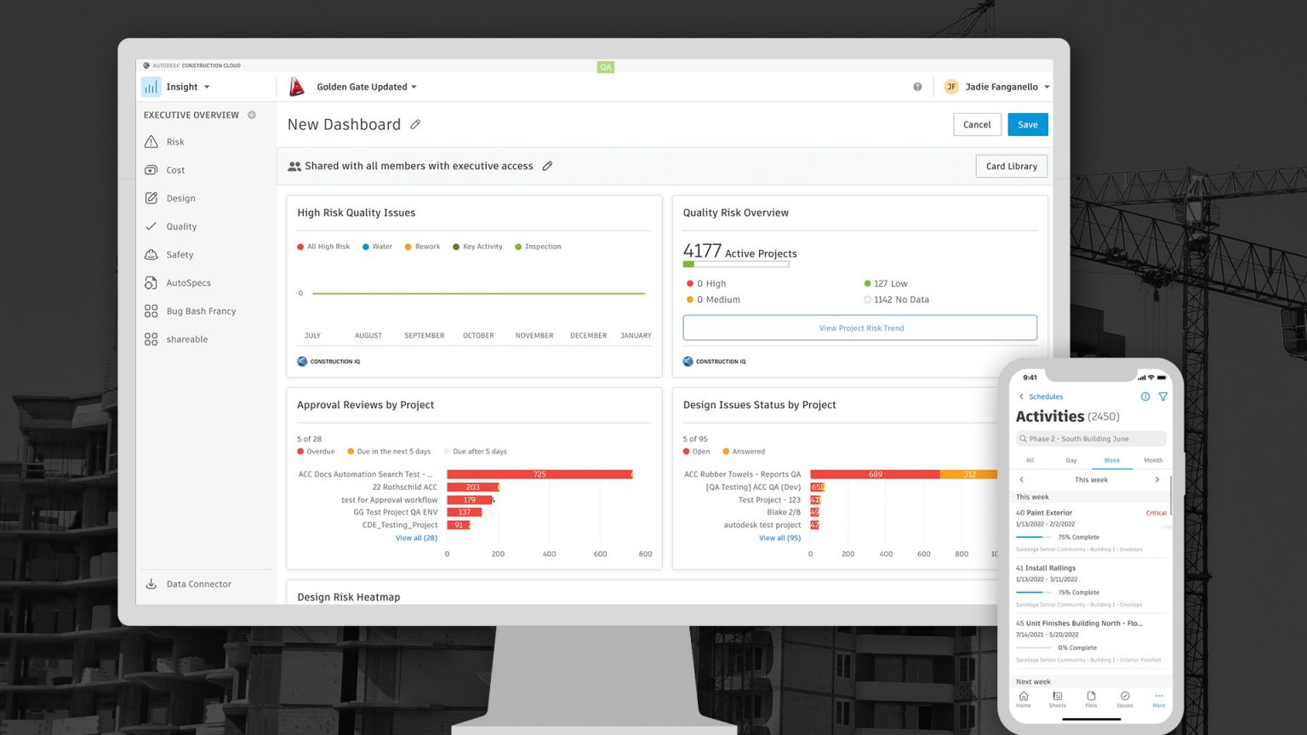The image size is (1307, 735).
Task: Open the Card Library
Action: click(1011, 166)
